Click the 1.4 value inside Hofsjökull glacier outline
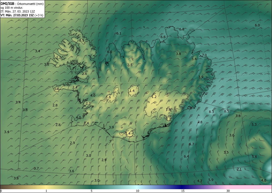This screenshot has height=193, width=272. pyautogui.click(x=132, y=91)
